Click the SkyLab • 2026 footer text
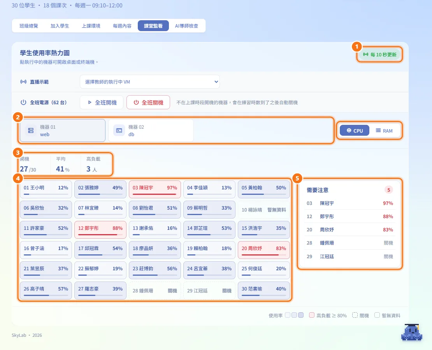Viewport: 432px width, 350px height. click(x=27, y=335)
